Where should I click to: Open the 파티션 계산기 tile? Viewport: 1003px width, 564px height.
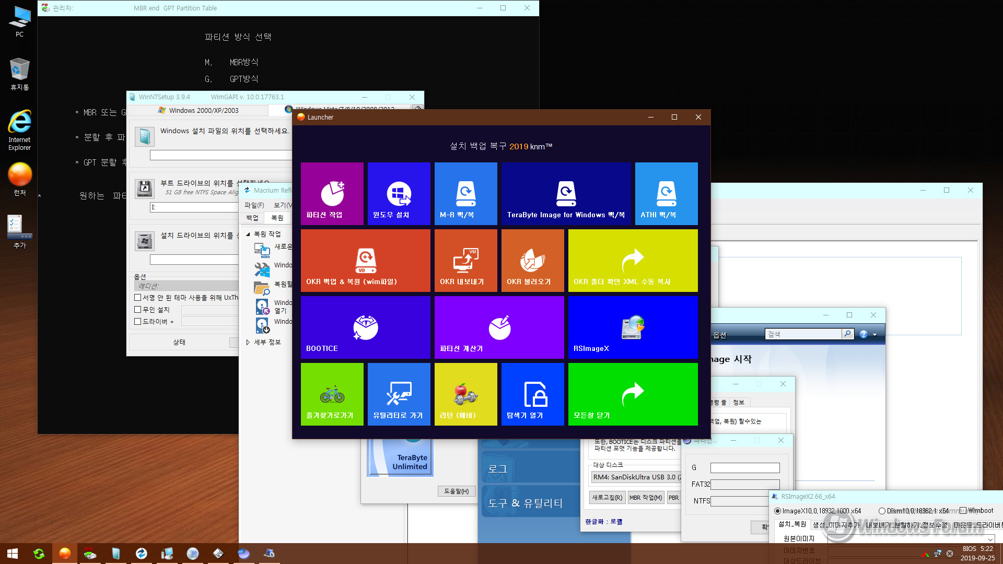point(499,327)
